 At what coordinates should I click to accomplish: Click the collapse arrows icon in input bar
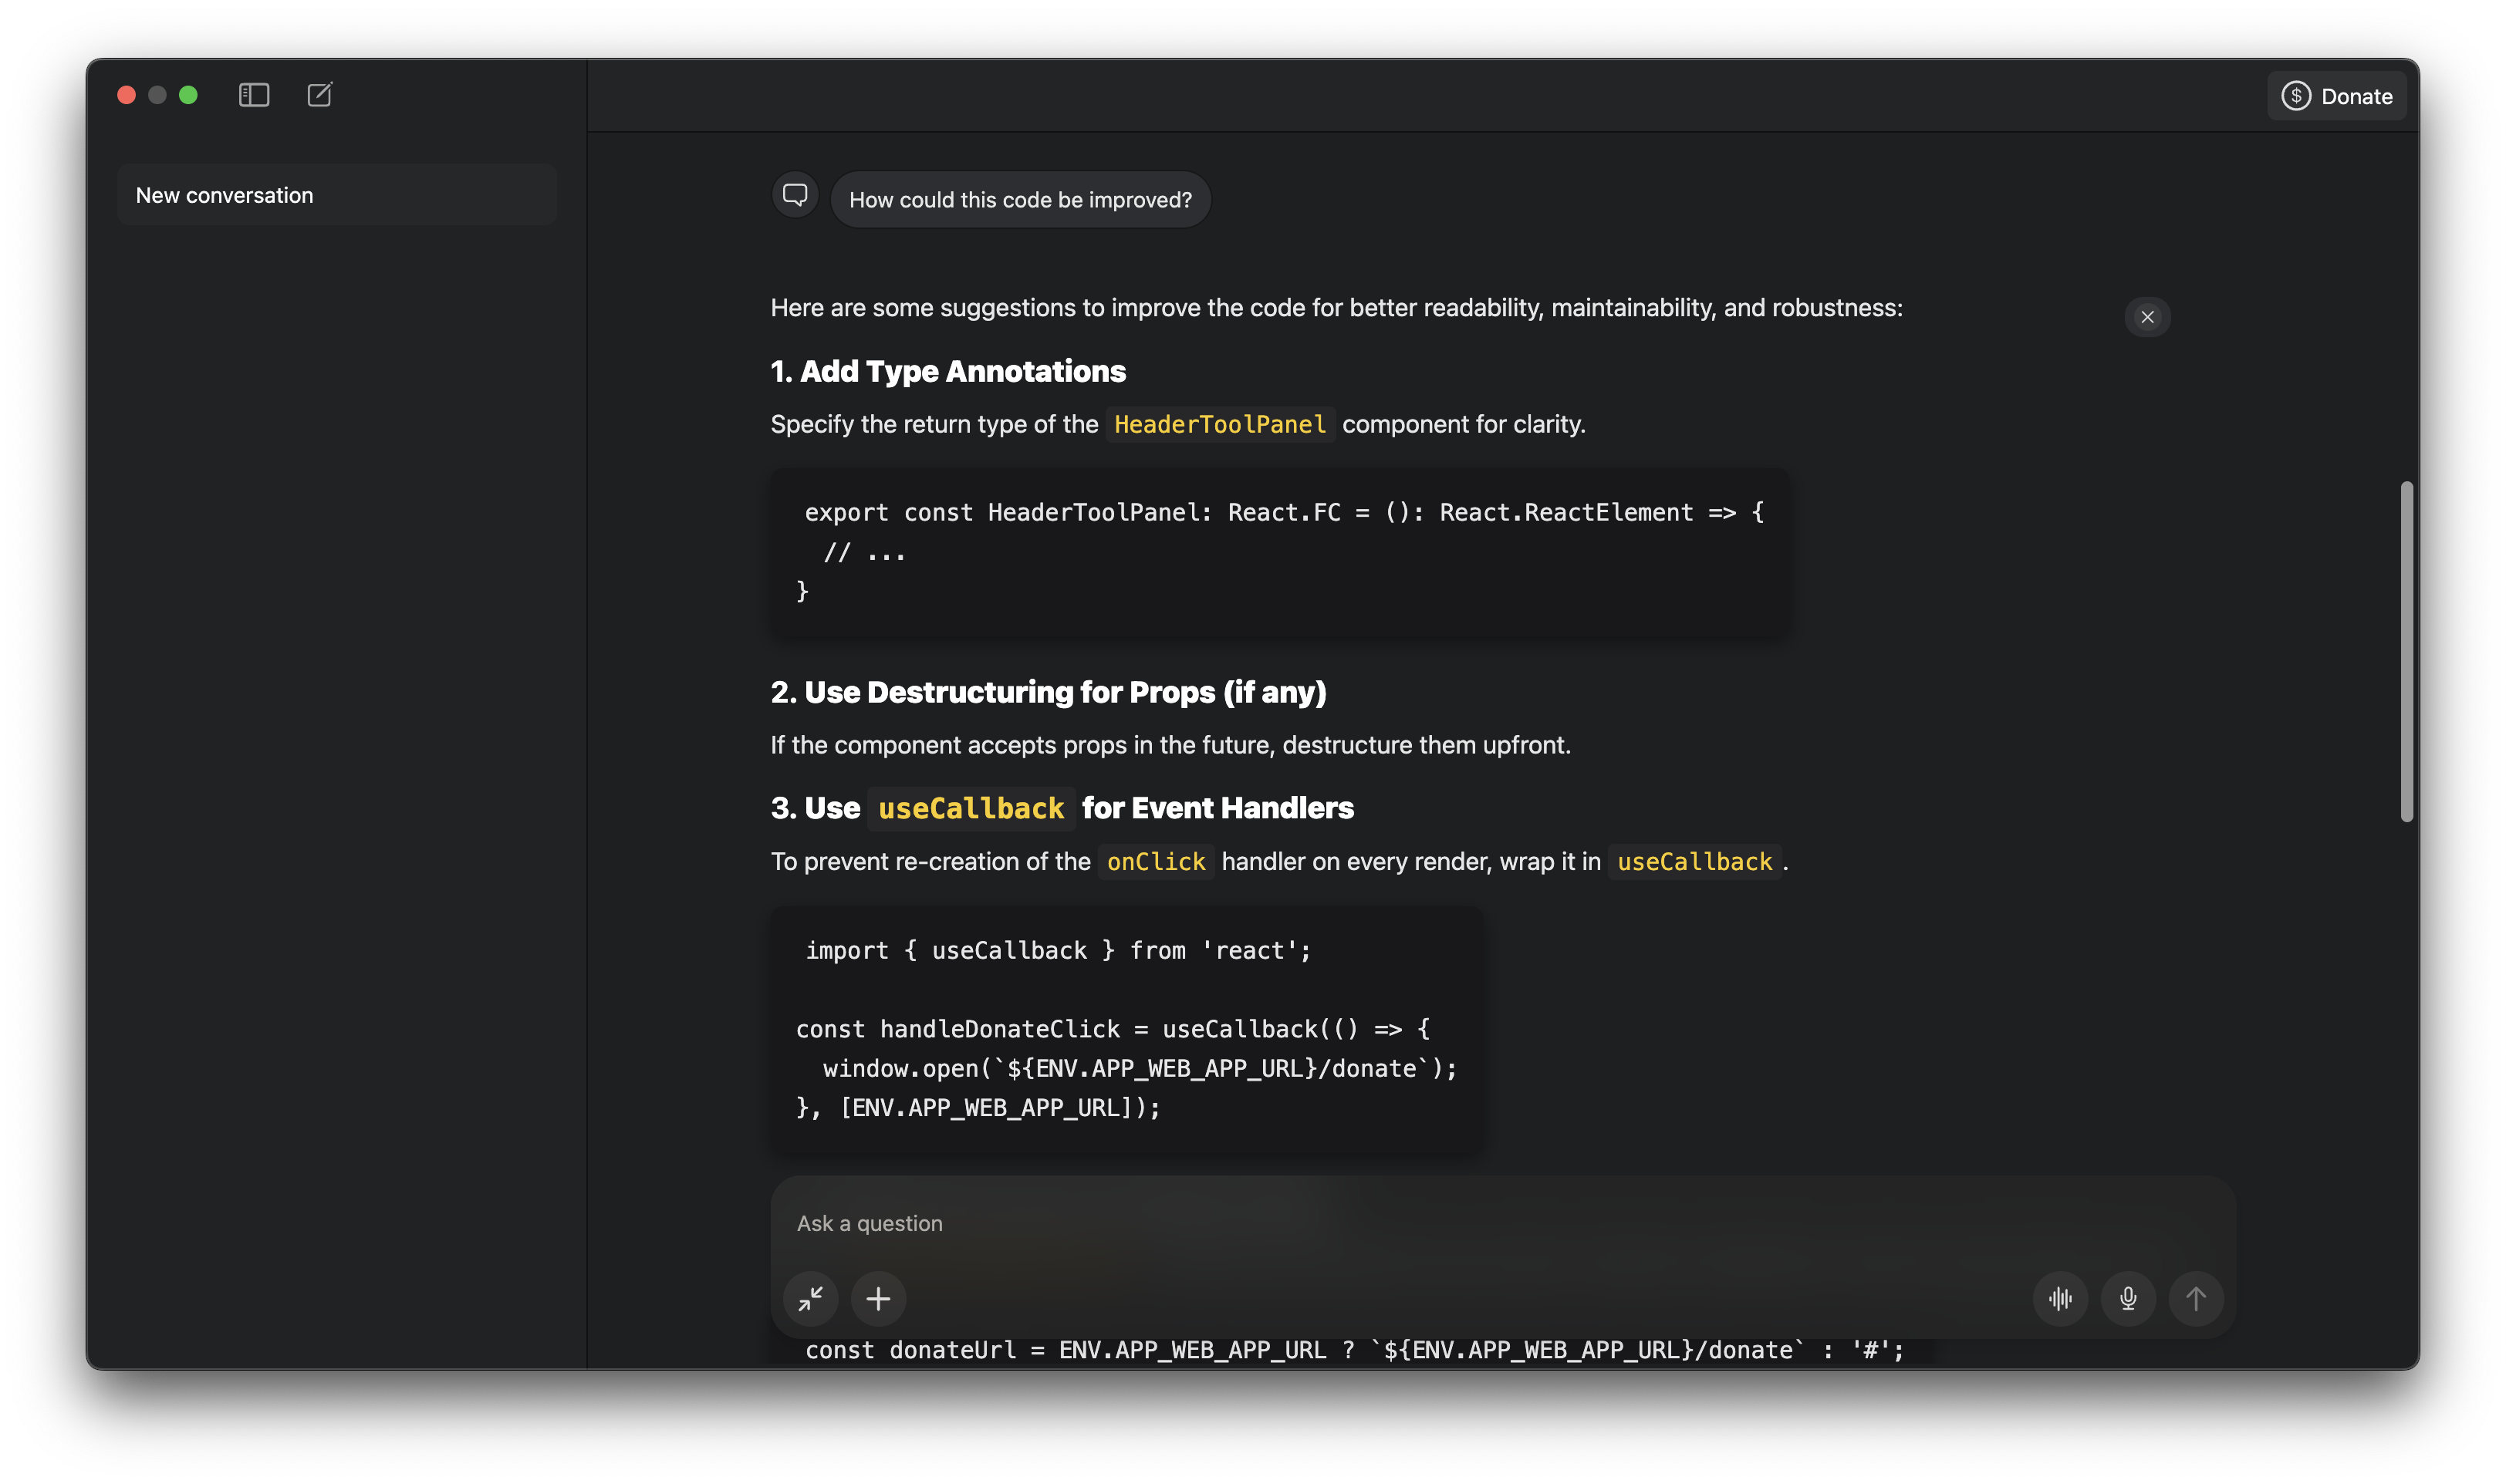810,1298
